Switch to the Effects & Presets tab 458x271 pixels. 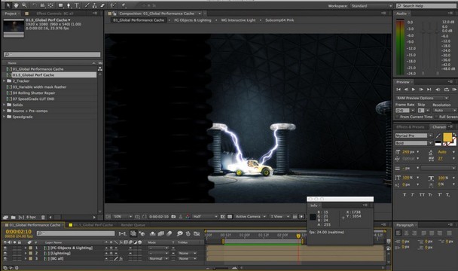click(411, 126)
